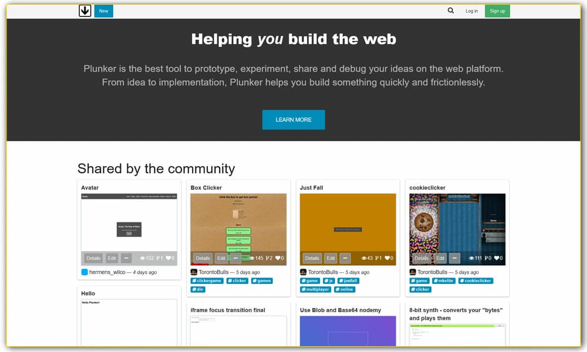This screenshot has width=587, height=352.
Task: Create a new plunk with New button
Action: coord(103,11)
